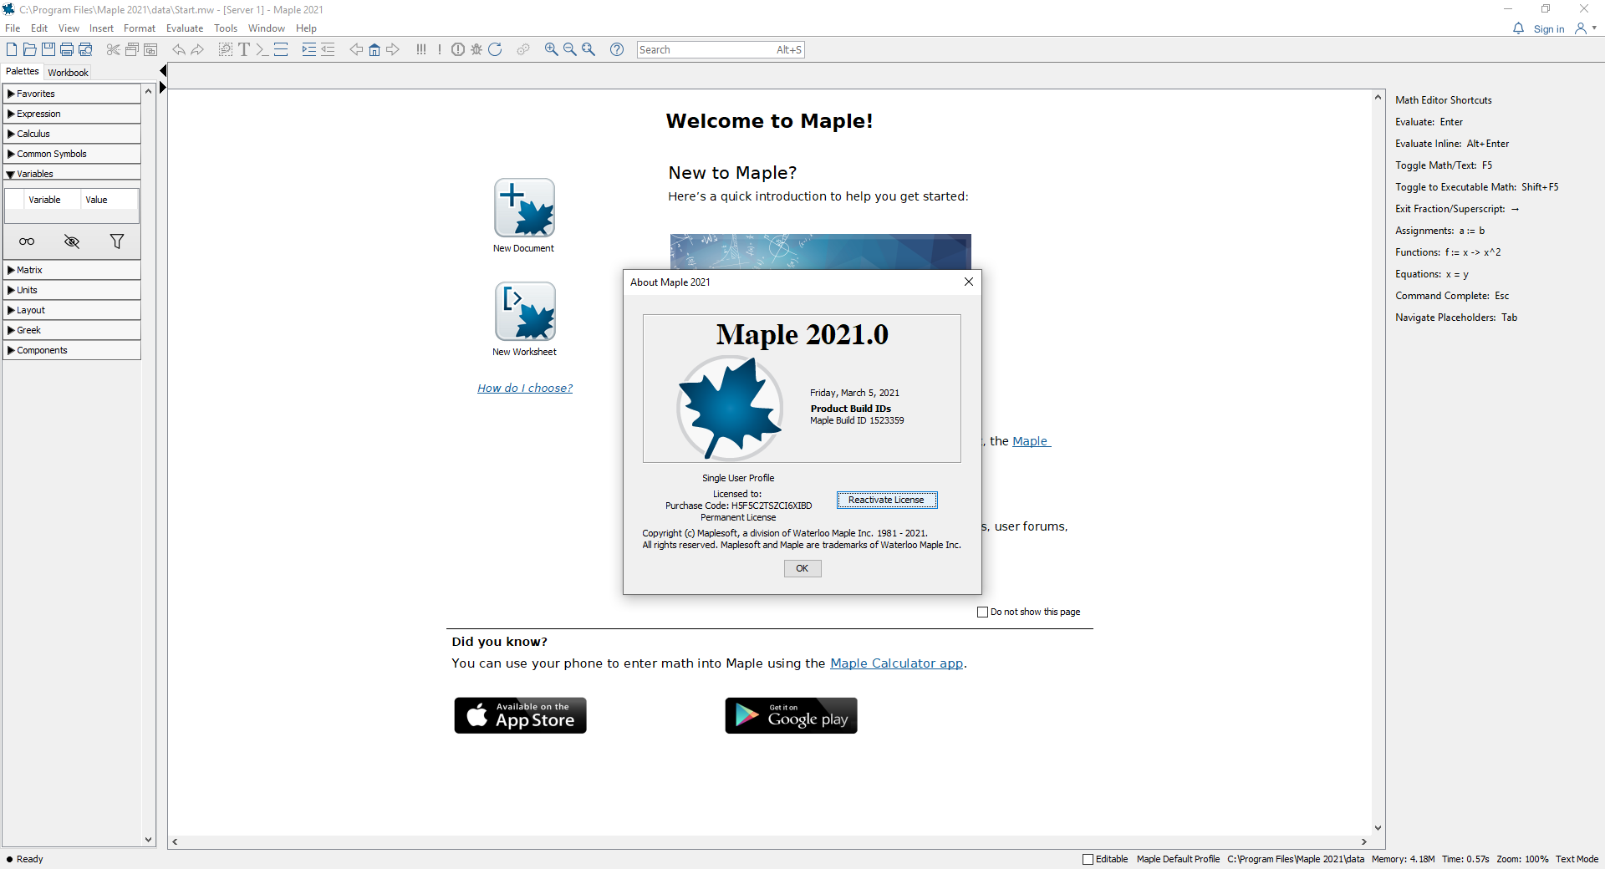Execute entire worksheet with triple exclamation icon
Viewport: 1605px width, 869px height.
[421, 49]
